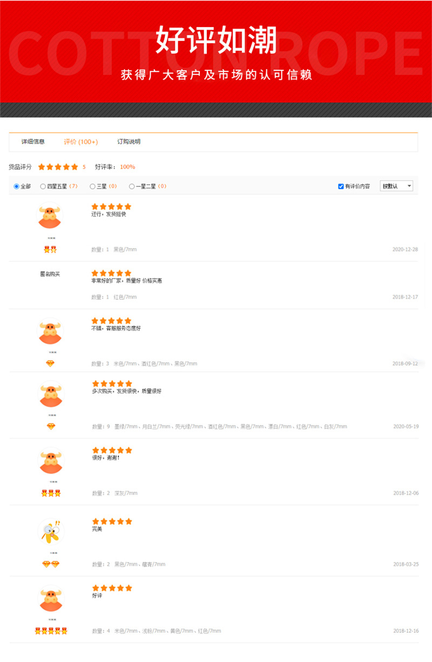Open the 详细信息 tab
The image size is (432, 662).
tap(33, 142)
